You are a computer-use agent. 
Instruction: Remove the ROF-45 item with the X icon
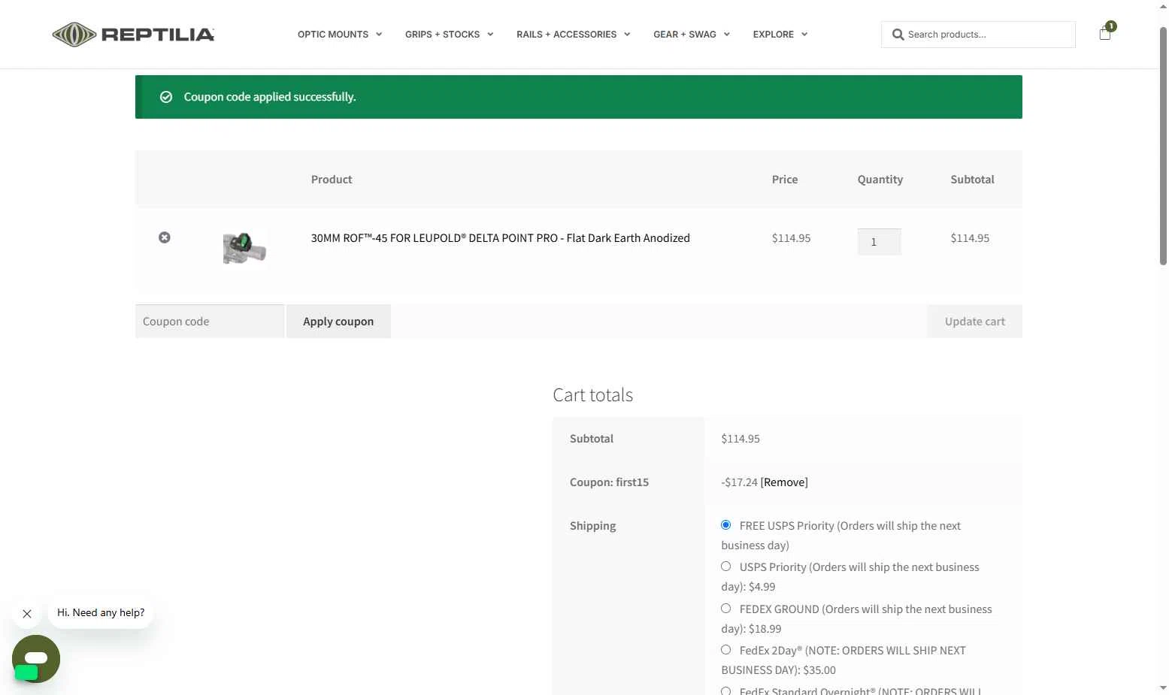165,237
